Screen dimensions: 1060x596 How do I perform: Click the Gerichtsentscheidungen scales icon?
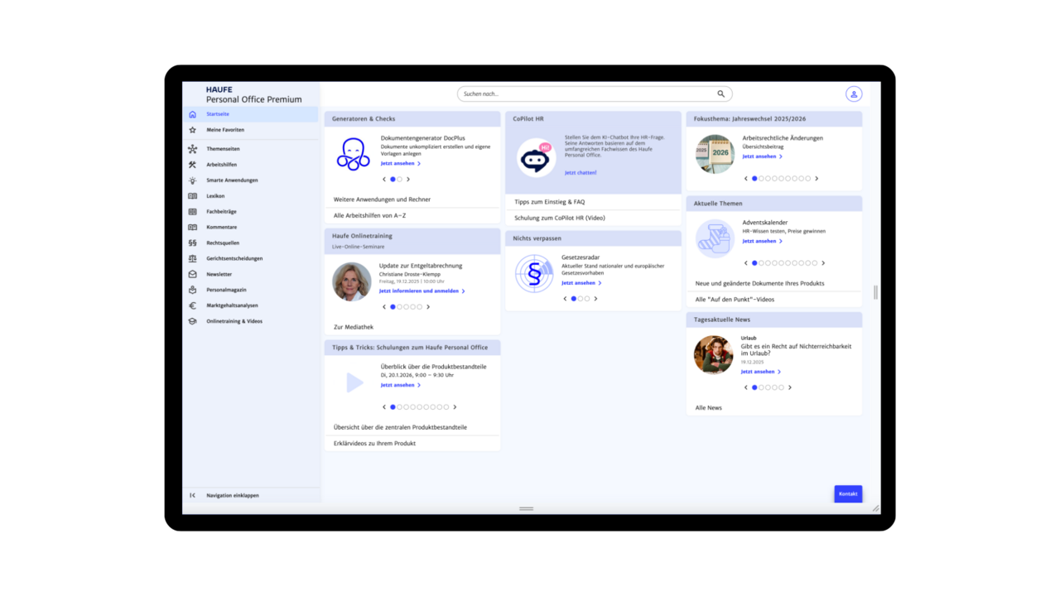[x=193, y=258]
